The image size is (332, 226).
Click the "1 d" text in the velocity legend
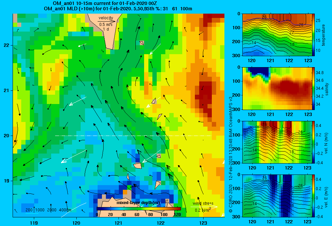pos(106,29)
